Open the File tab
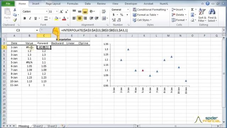The image size is (227, 128). (x=8, y=4)
